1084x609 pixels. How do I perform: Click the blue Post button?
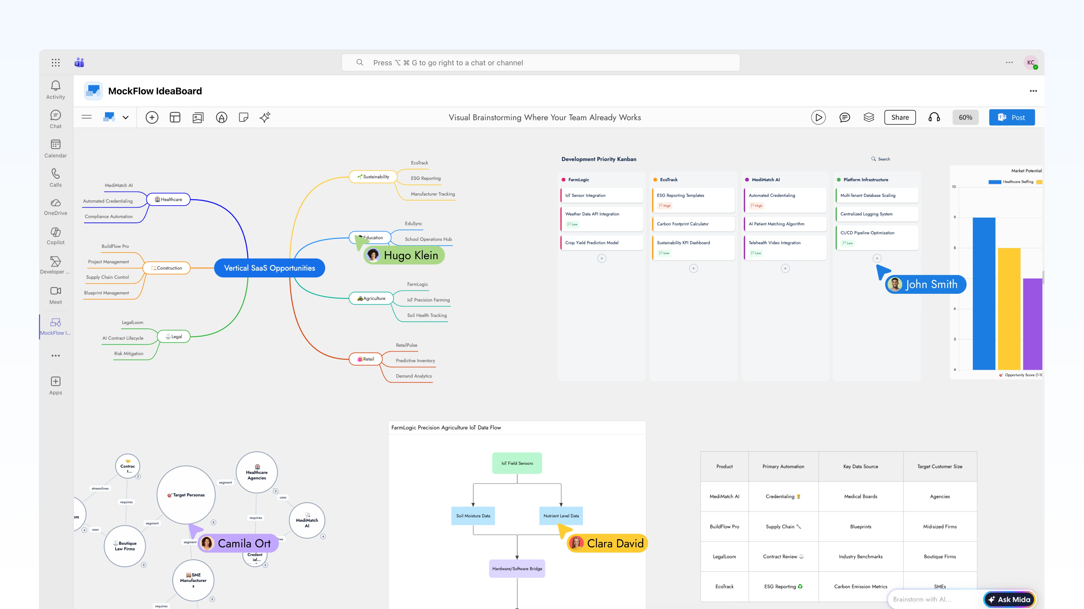click(x=1012, y=117)
